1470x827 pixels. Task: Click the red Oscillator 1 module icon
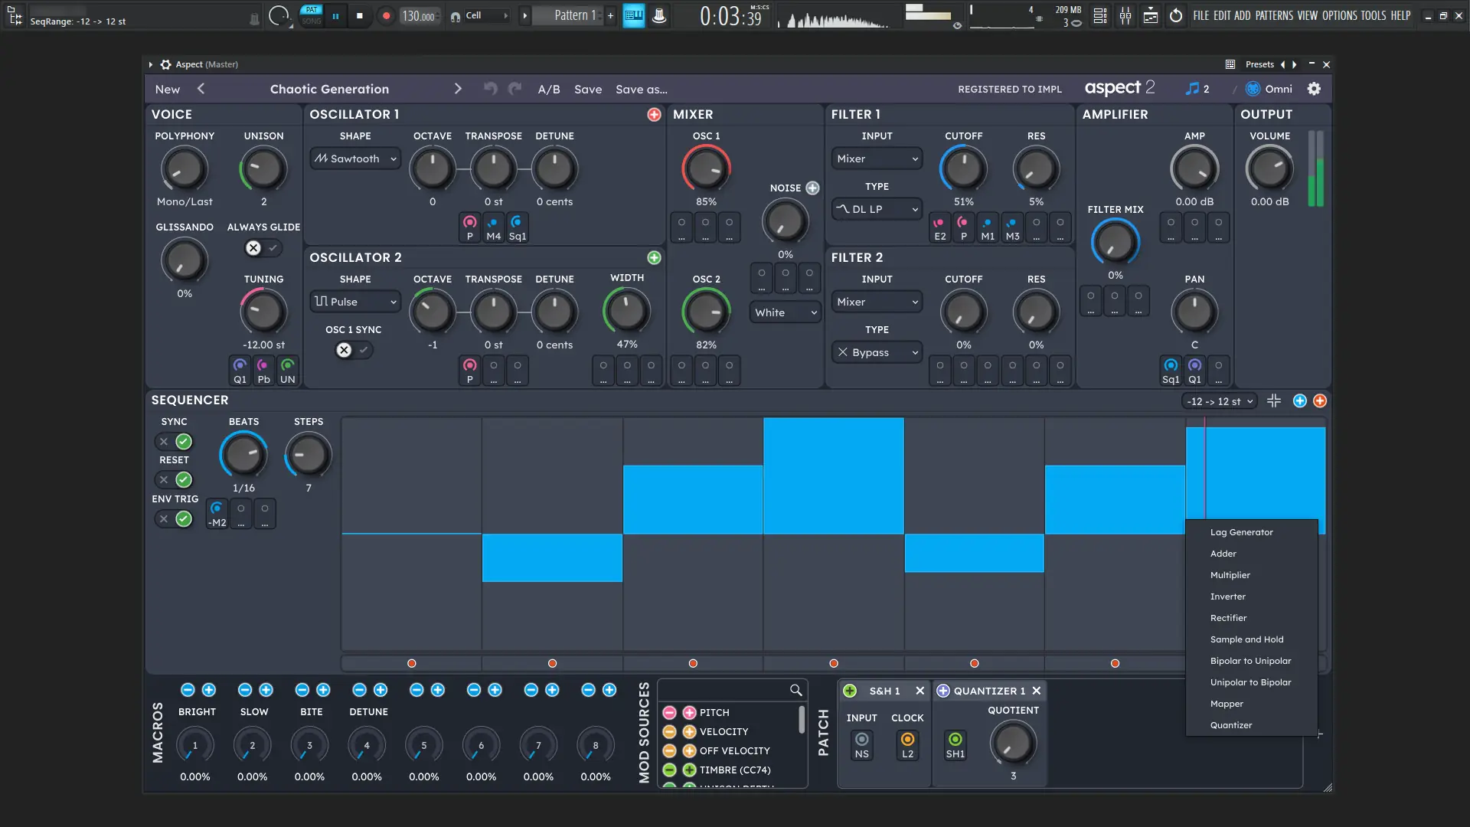[x=654, y=114]
